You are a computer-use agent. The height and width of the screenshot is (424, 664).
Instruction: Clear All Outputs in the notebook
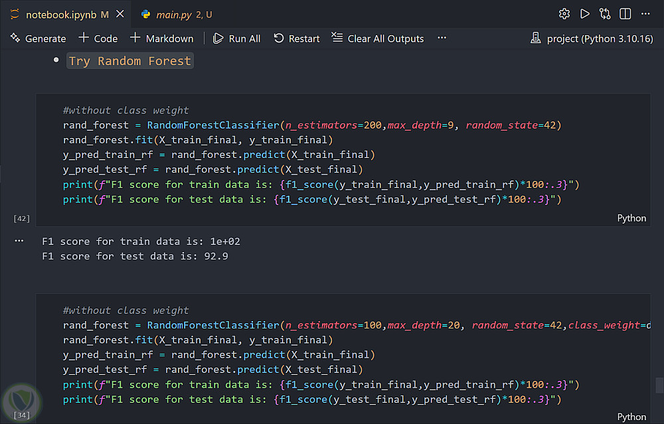(377, 38)
